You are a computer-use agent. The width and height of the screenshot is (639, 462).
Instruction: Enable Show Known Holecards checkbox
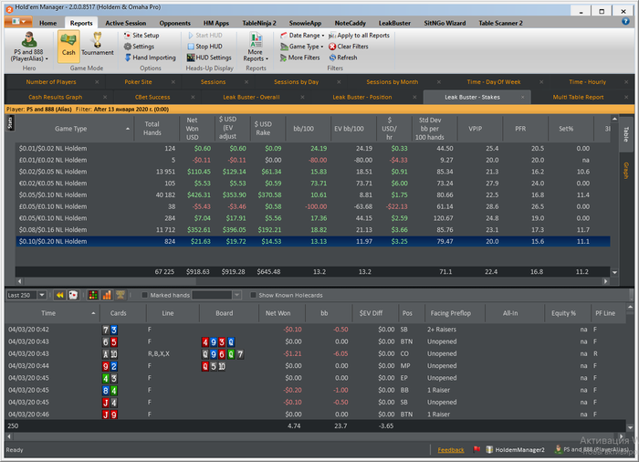[253, 295]
